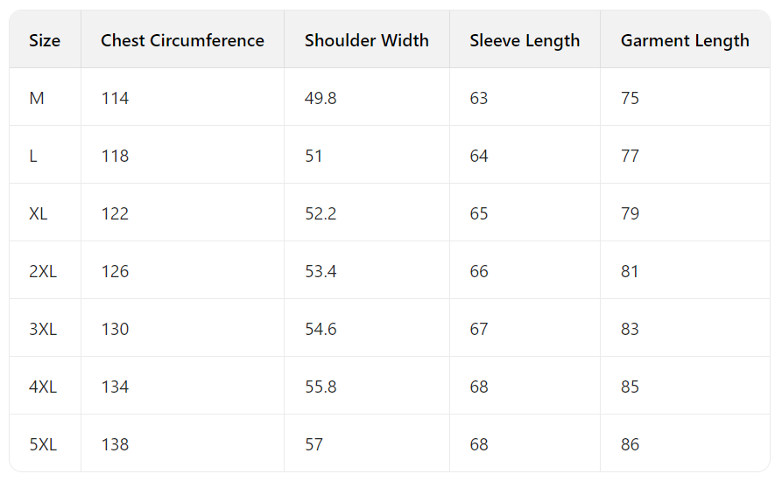Select shoulder width 52.2 cell
Viewport: 775px width, 481px height.
tap(321, 213)
